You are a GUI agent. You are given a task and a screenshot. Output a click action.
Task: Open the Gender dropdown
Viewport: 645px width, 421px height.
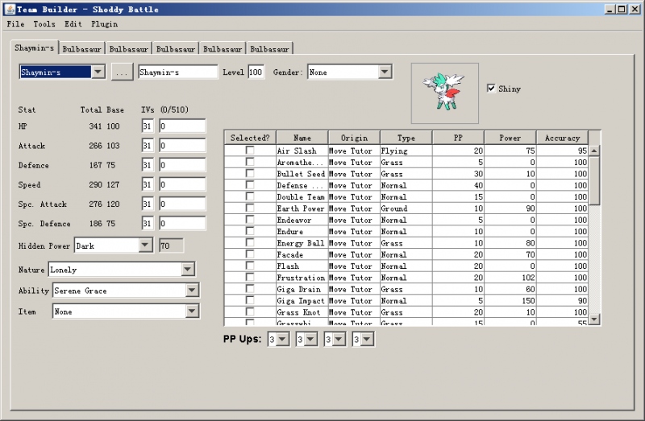[385, 72]
